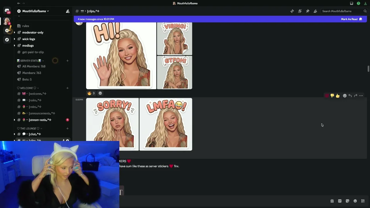Click the Add a Server plus icon
Image resolution: width=370 pixels, height=208 pixels.
[x=7, y=30]
